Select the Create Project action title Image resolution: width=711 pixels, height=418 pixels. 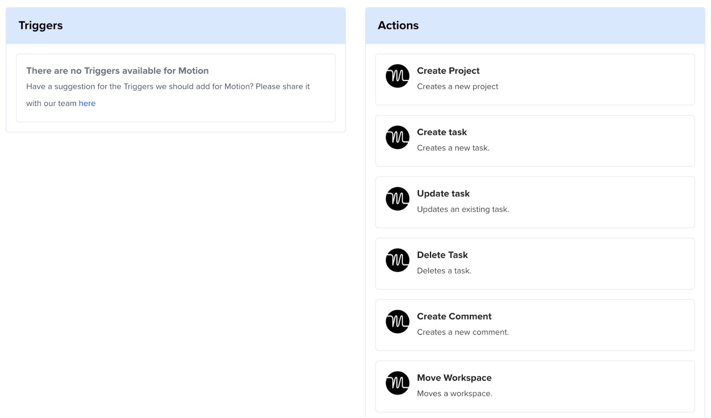click(448, 71)
